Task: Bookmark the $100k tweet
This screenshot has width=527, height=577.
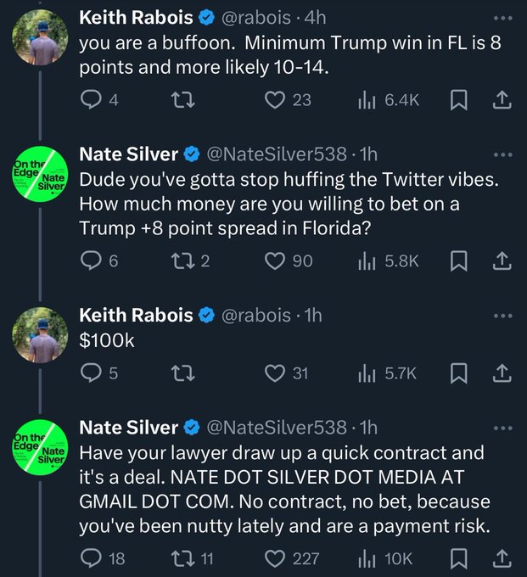Action: point(459,373)
